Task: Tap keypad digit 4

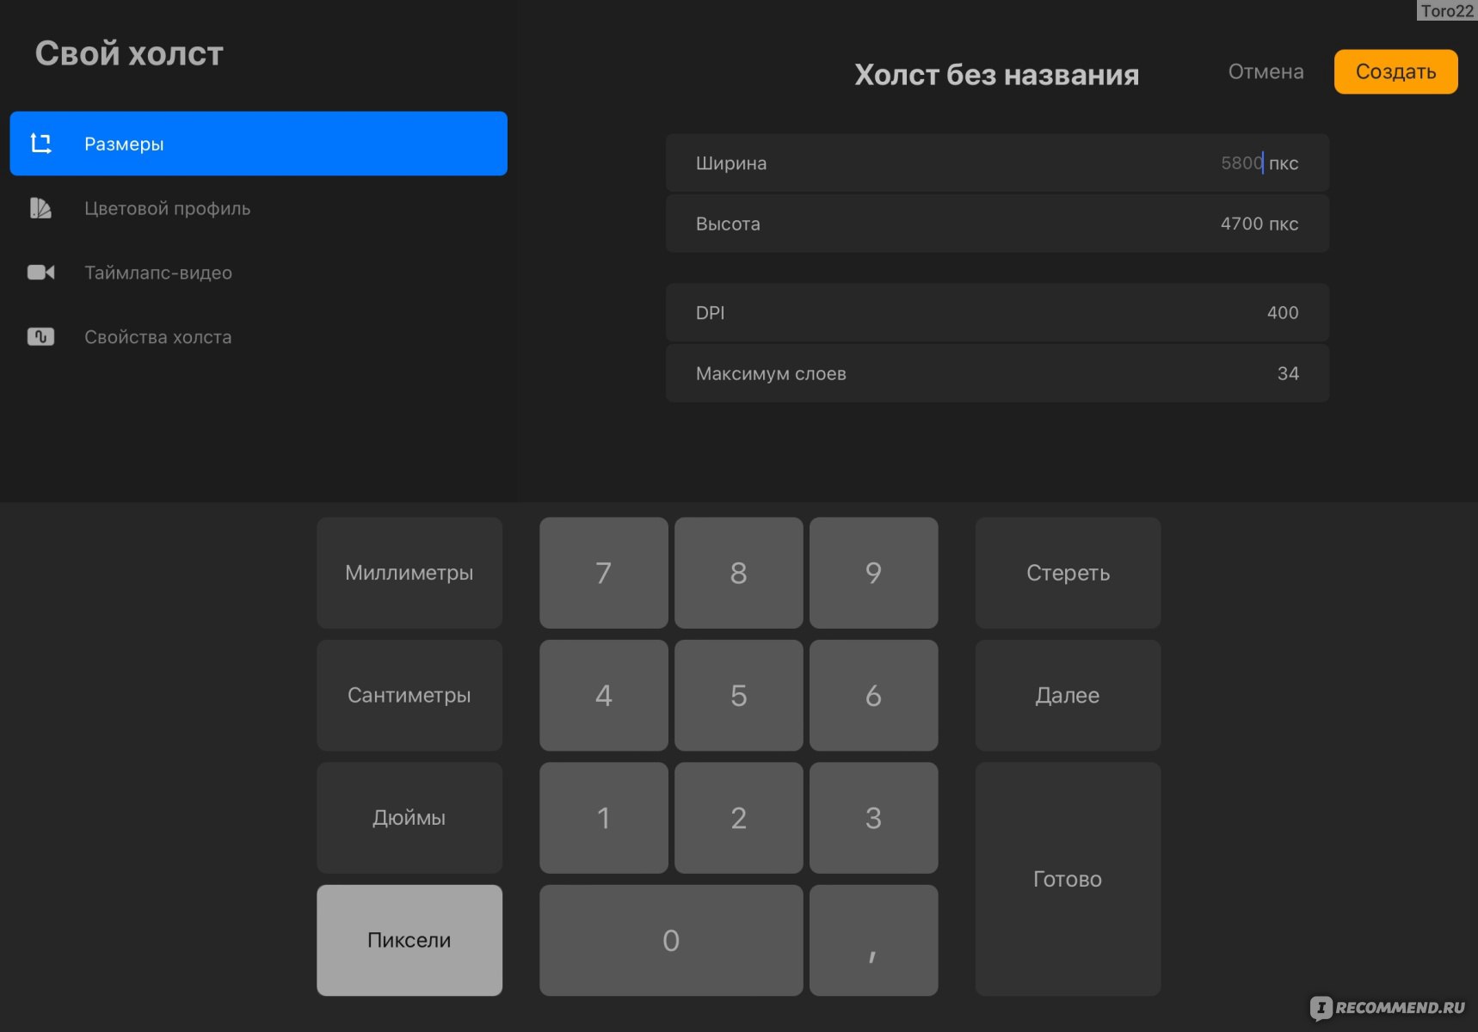Action: 604,695
